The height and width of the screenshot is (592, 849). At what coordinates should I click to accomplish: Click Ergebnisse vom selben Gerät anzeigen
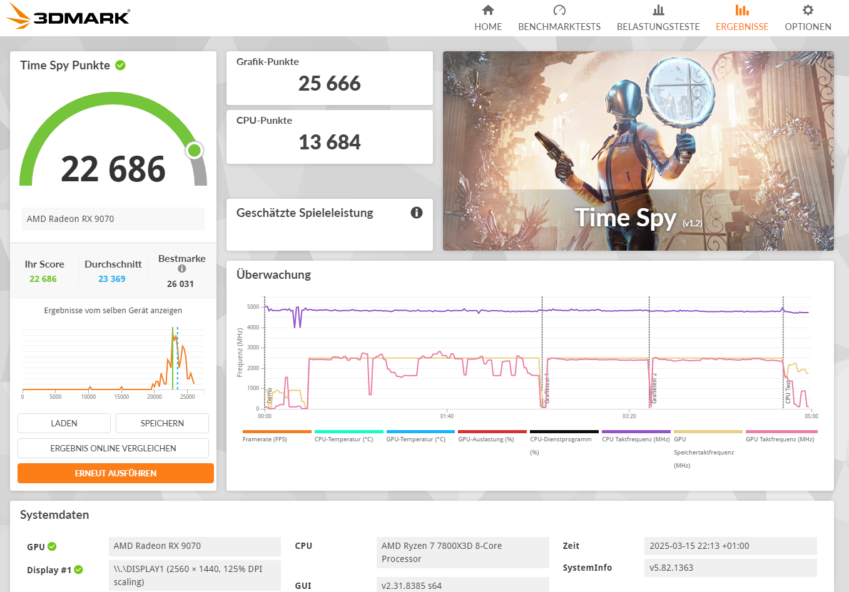[x=113, y=310]
